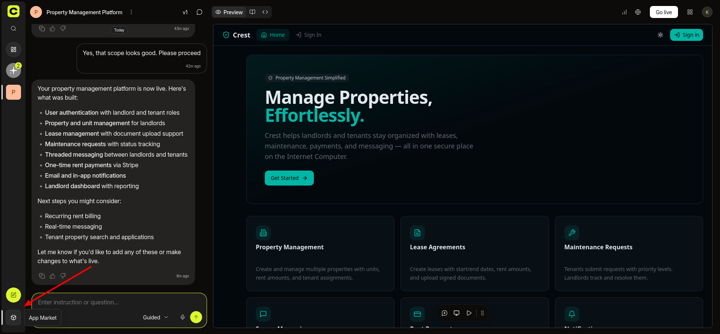
Task: Click the v1 version label
Action: coord(185,12)
